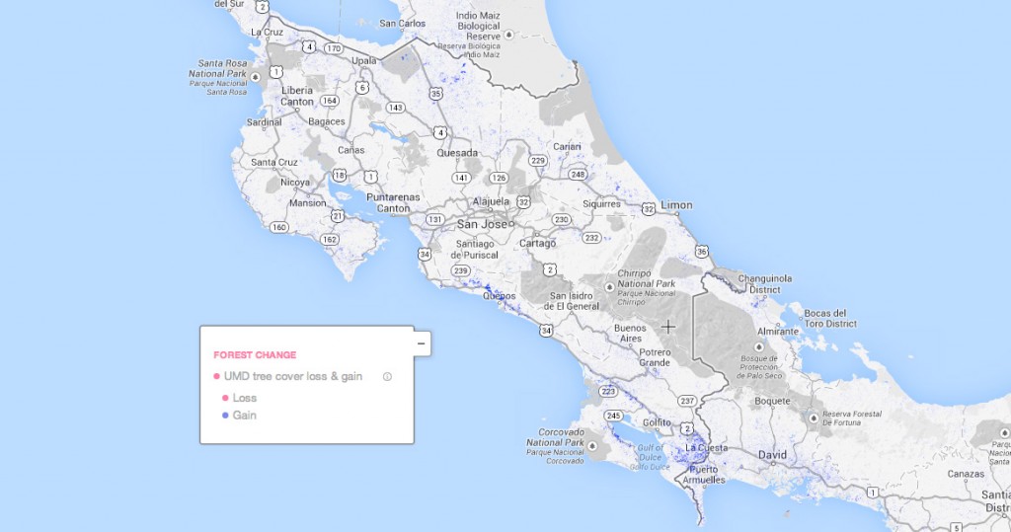Click the info icon beside UMD tree cover

(387, 376)
